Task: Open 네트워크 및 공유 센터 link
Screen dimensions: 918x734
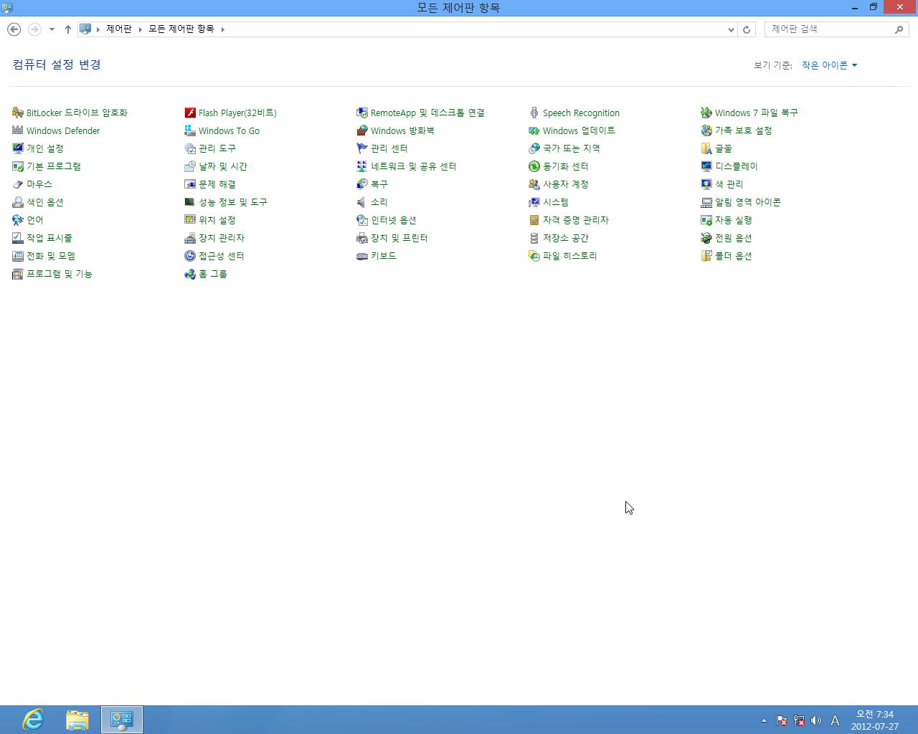Action: (x=414, y=166)
